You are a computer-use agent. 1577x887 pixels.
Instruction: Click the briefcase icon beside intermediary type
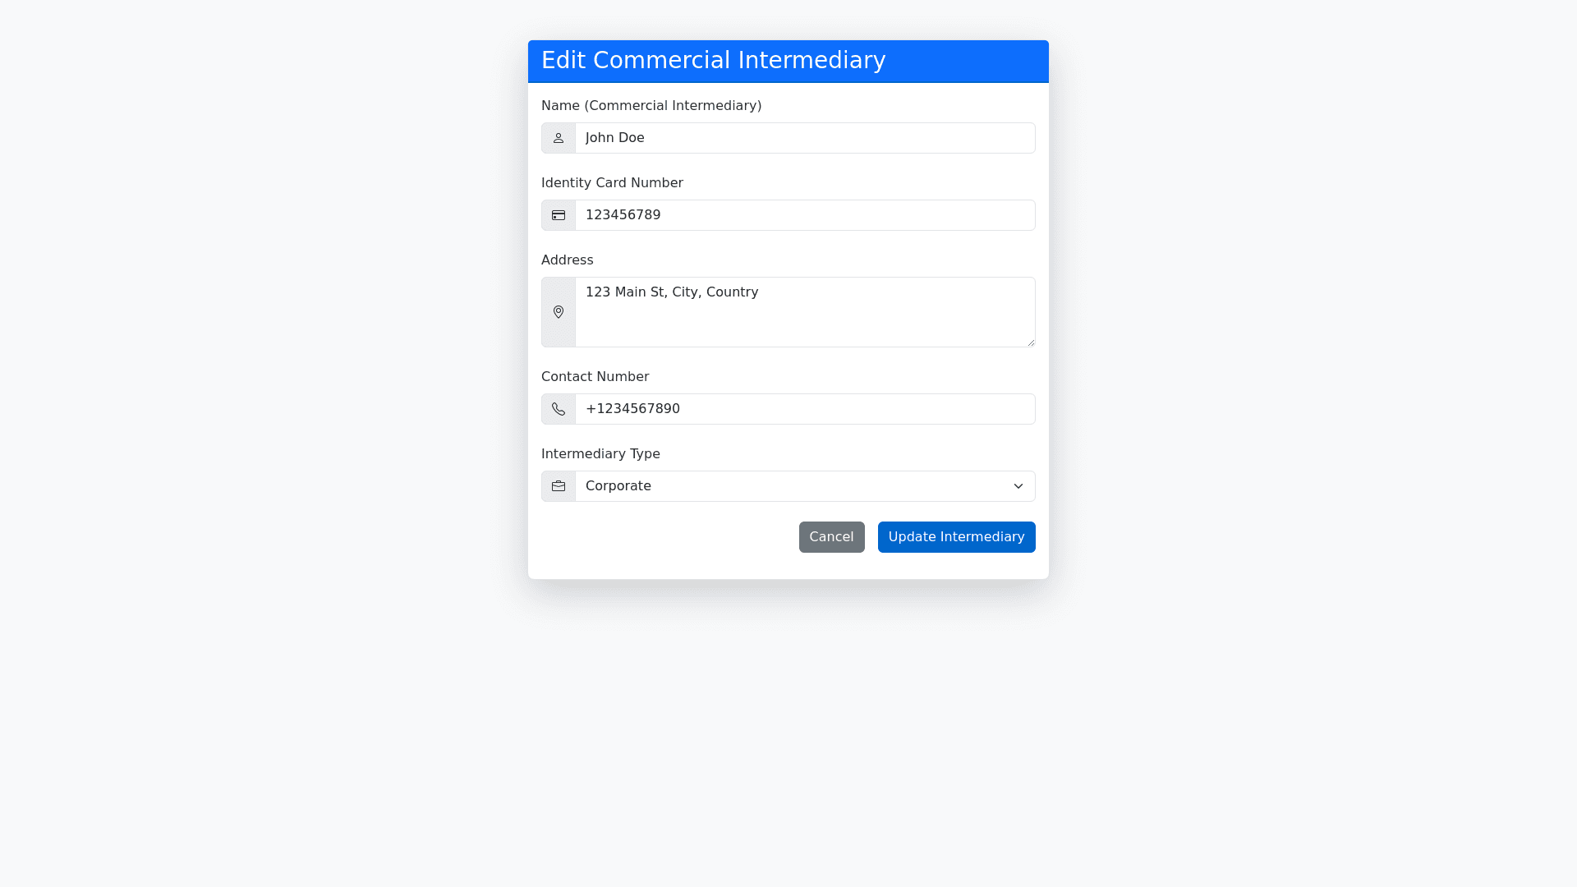tap(559, 486)
